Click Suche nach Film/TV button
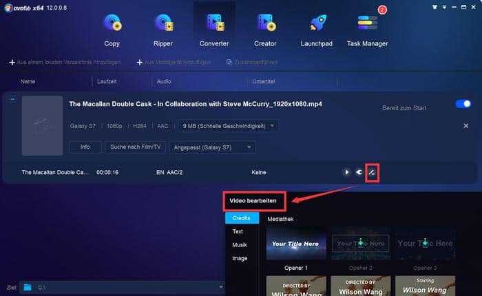The height and width of the screenshot is (296, 482). pyautogui.click(x=135, y=147)
